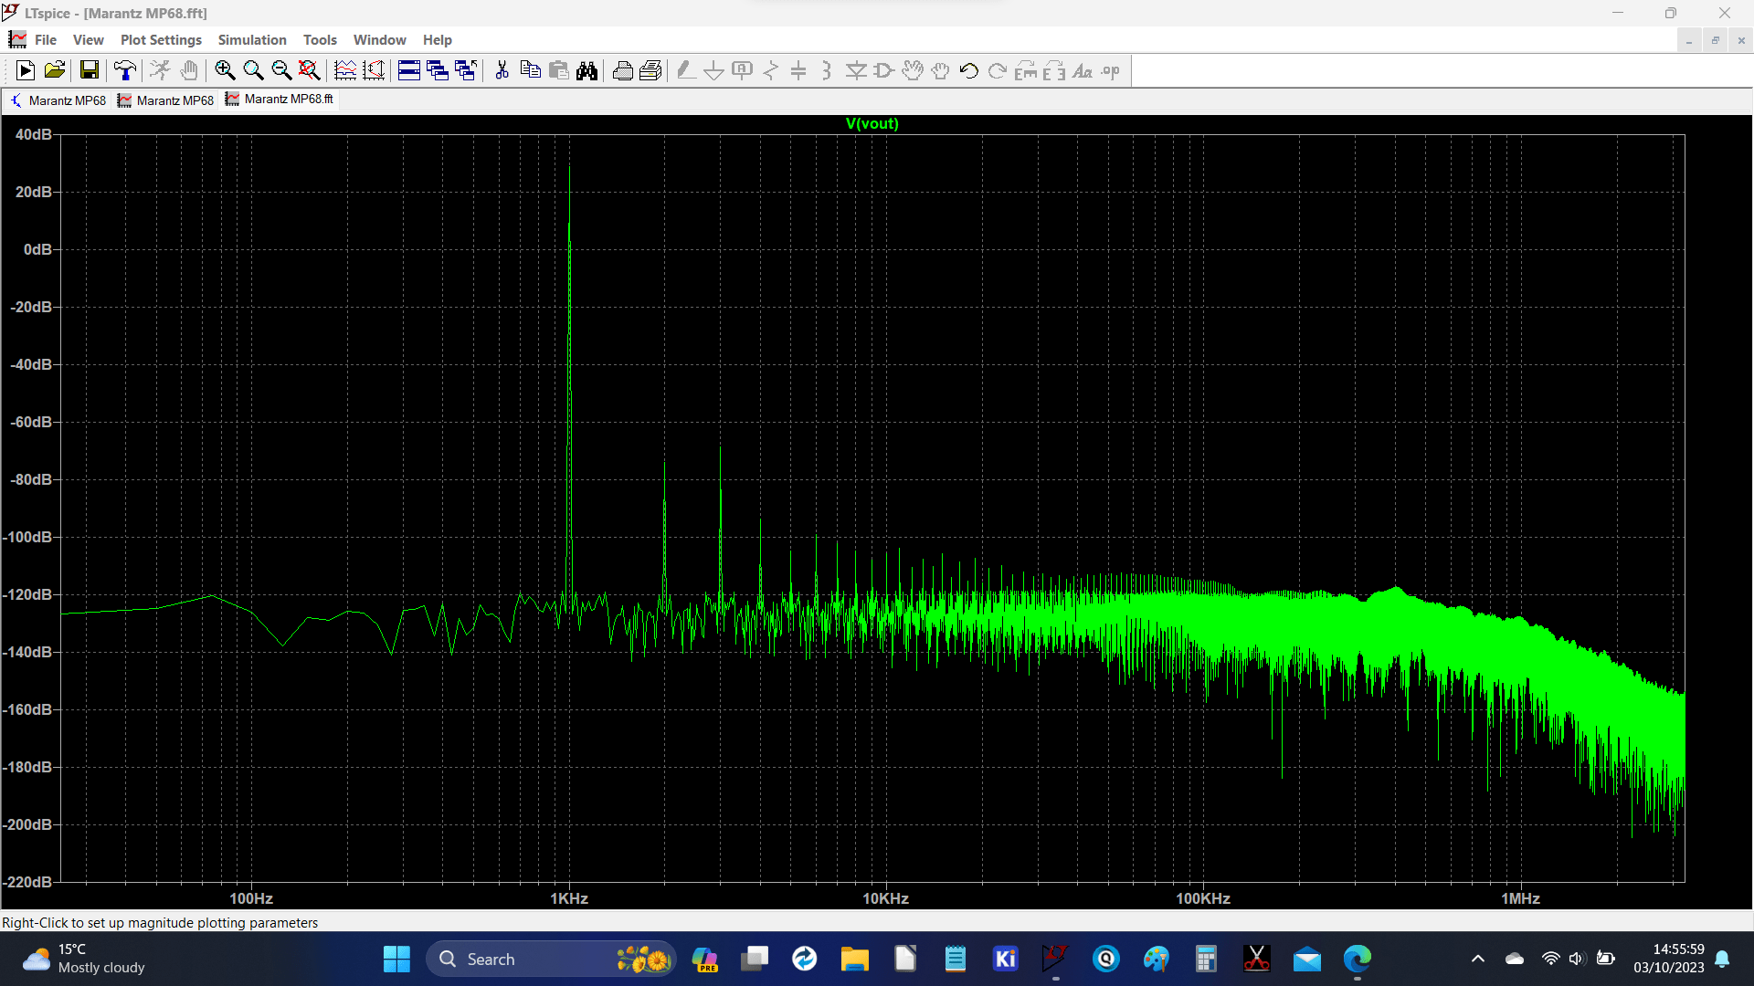Click the 1KHz frequency axis label

[x=569, y=898]
